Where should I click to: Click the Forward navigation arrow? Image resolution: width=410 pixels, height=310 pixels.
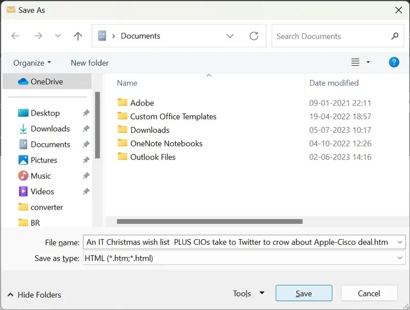point(38,36)
